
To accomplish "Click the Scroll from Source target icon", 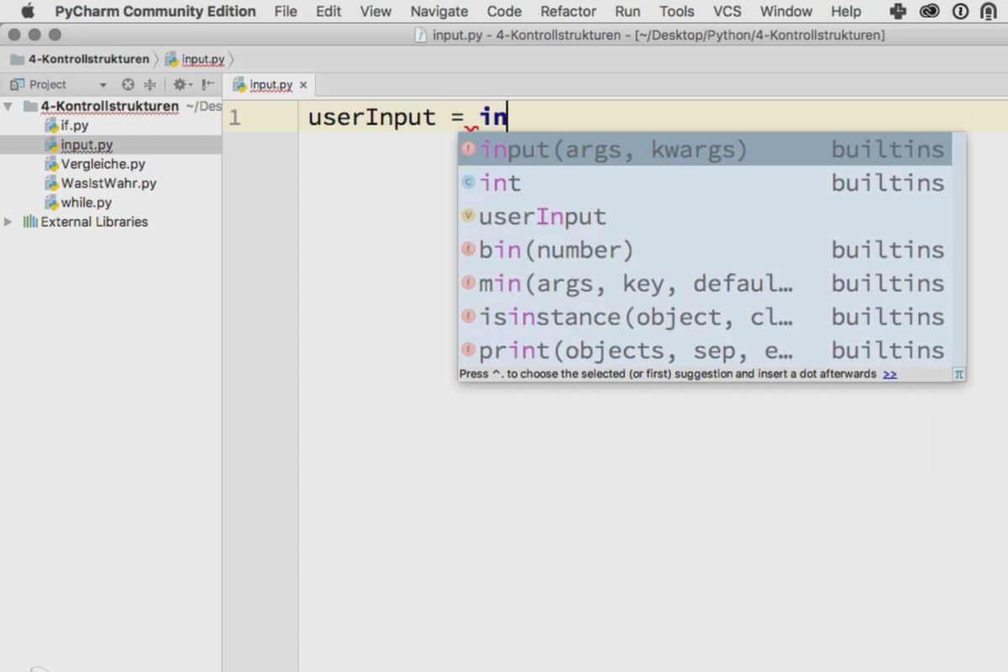I will (x=128, y=84).
